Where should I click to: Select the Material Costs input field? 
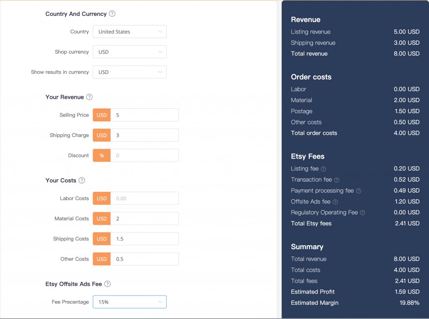point(144,219)
